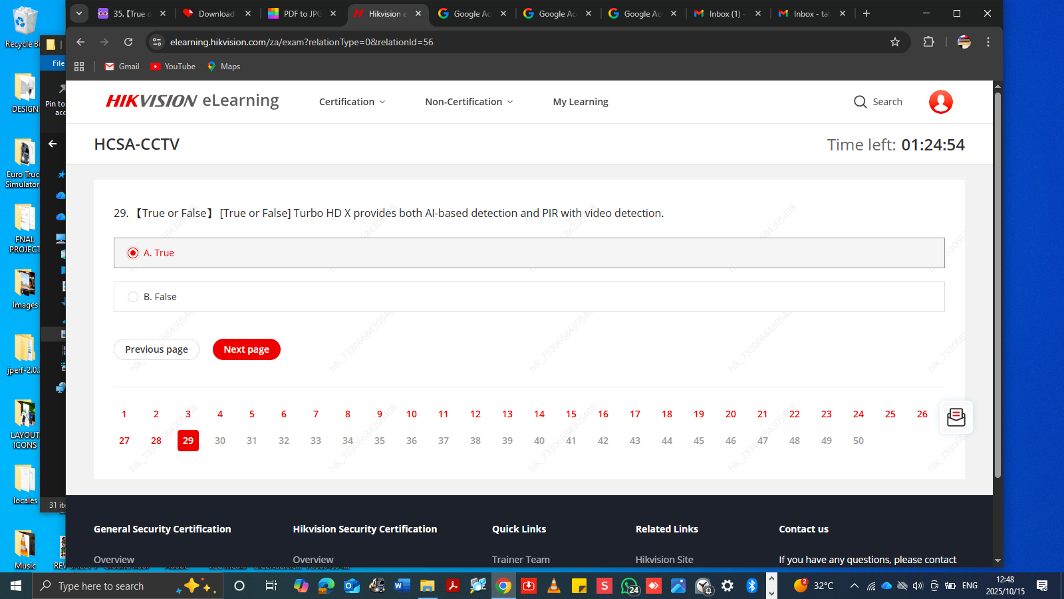Viewport: 1064px width, 599px height.
Task: Expand the Non-Certification dropdown menu
Action: 469,102
